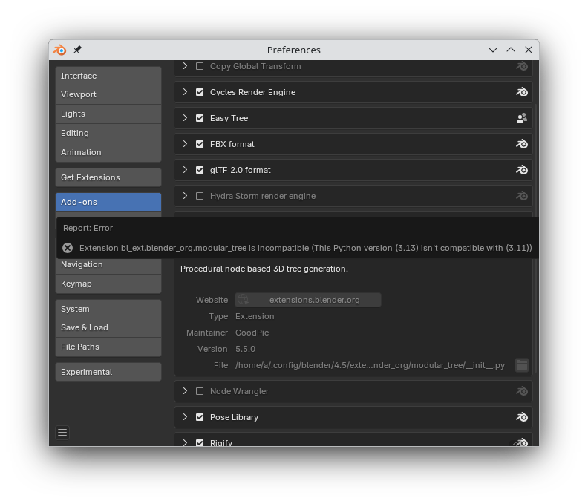Open Save & Load preferences
Viewport: 588px width, 504px height.
[108, 328]
